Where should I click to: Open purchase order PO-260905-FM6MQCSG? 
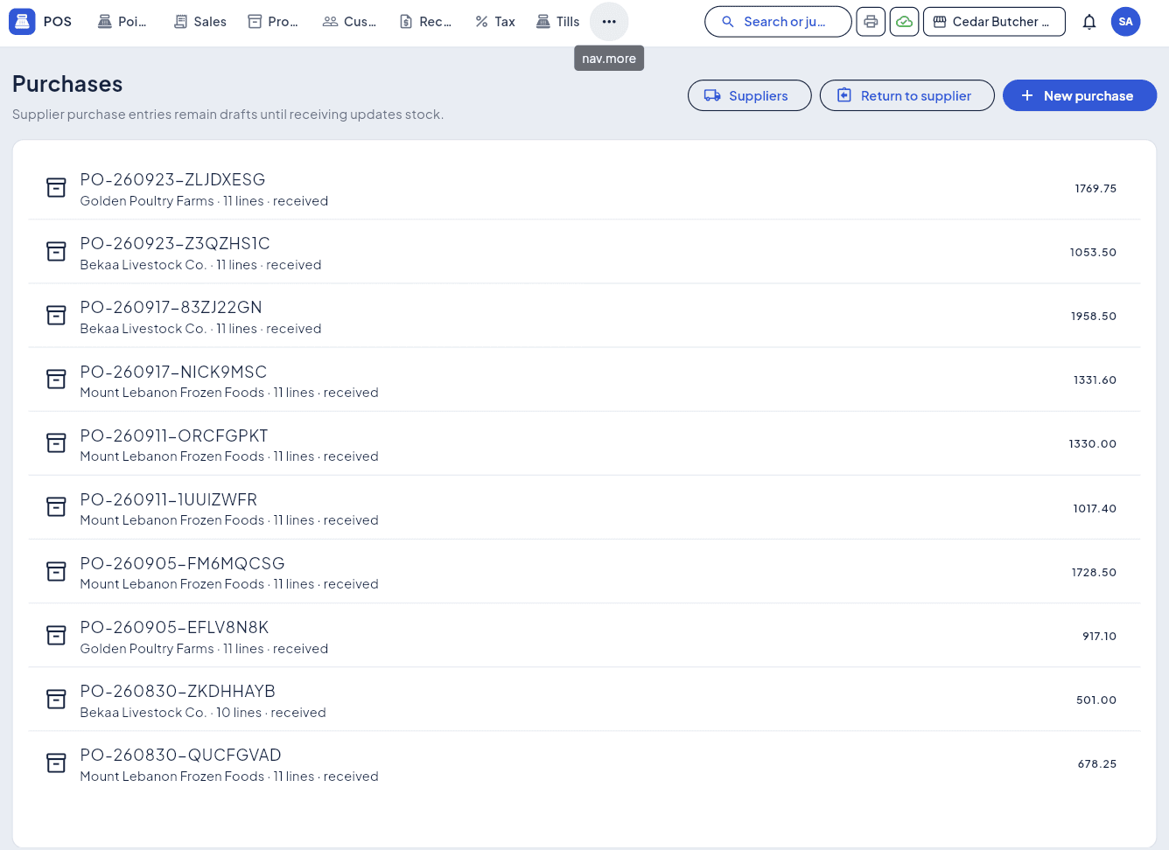point(584,572)
